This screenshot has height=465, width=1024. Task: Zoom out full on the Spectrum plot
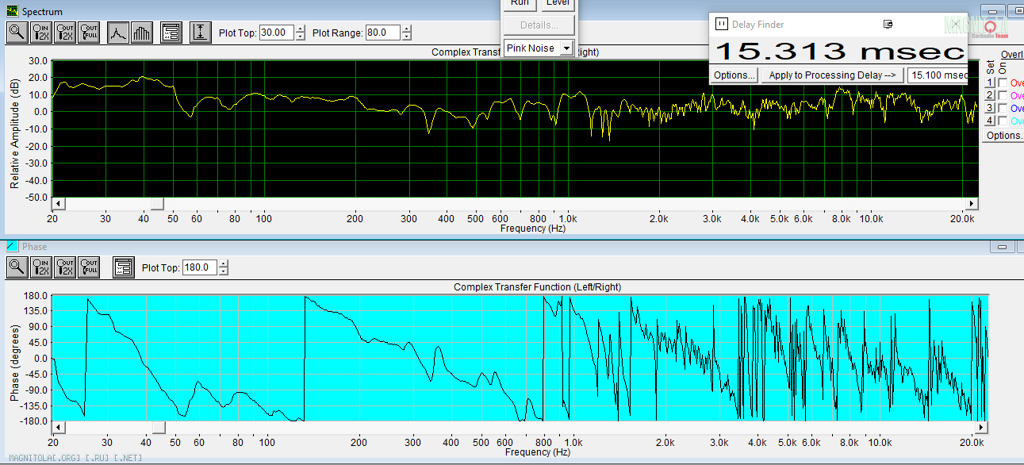point(90,33)
